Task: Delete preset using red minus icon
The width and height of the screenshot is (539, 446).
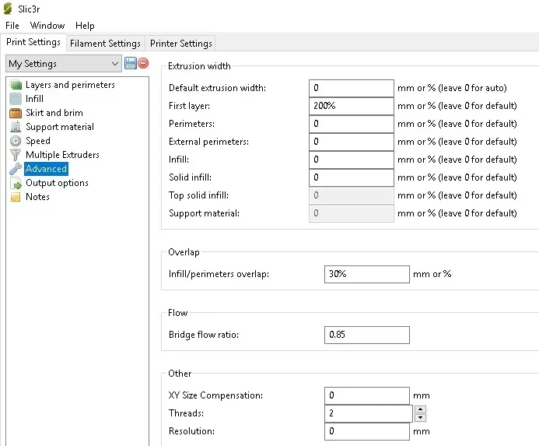Action: pyautogui.click(x=143, y=63)
